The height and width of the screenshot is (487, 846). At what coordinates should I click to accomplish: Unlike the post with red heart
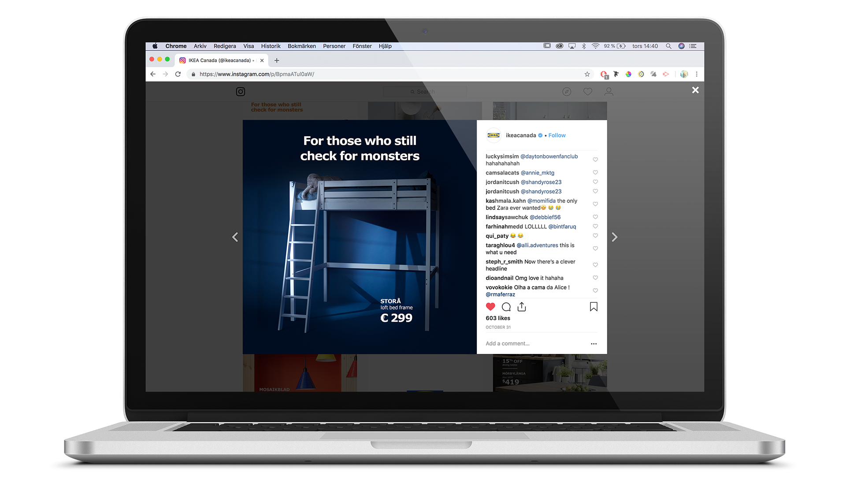pyautogui.click(x=490, y=307)
